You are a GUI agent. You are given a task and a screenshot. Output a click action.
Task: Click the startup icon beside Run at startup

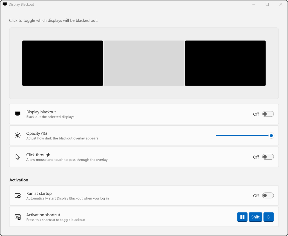[x=17, y=195]
